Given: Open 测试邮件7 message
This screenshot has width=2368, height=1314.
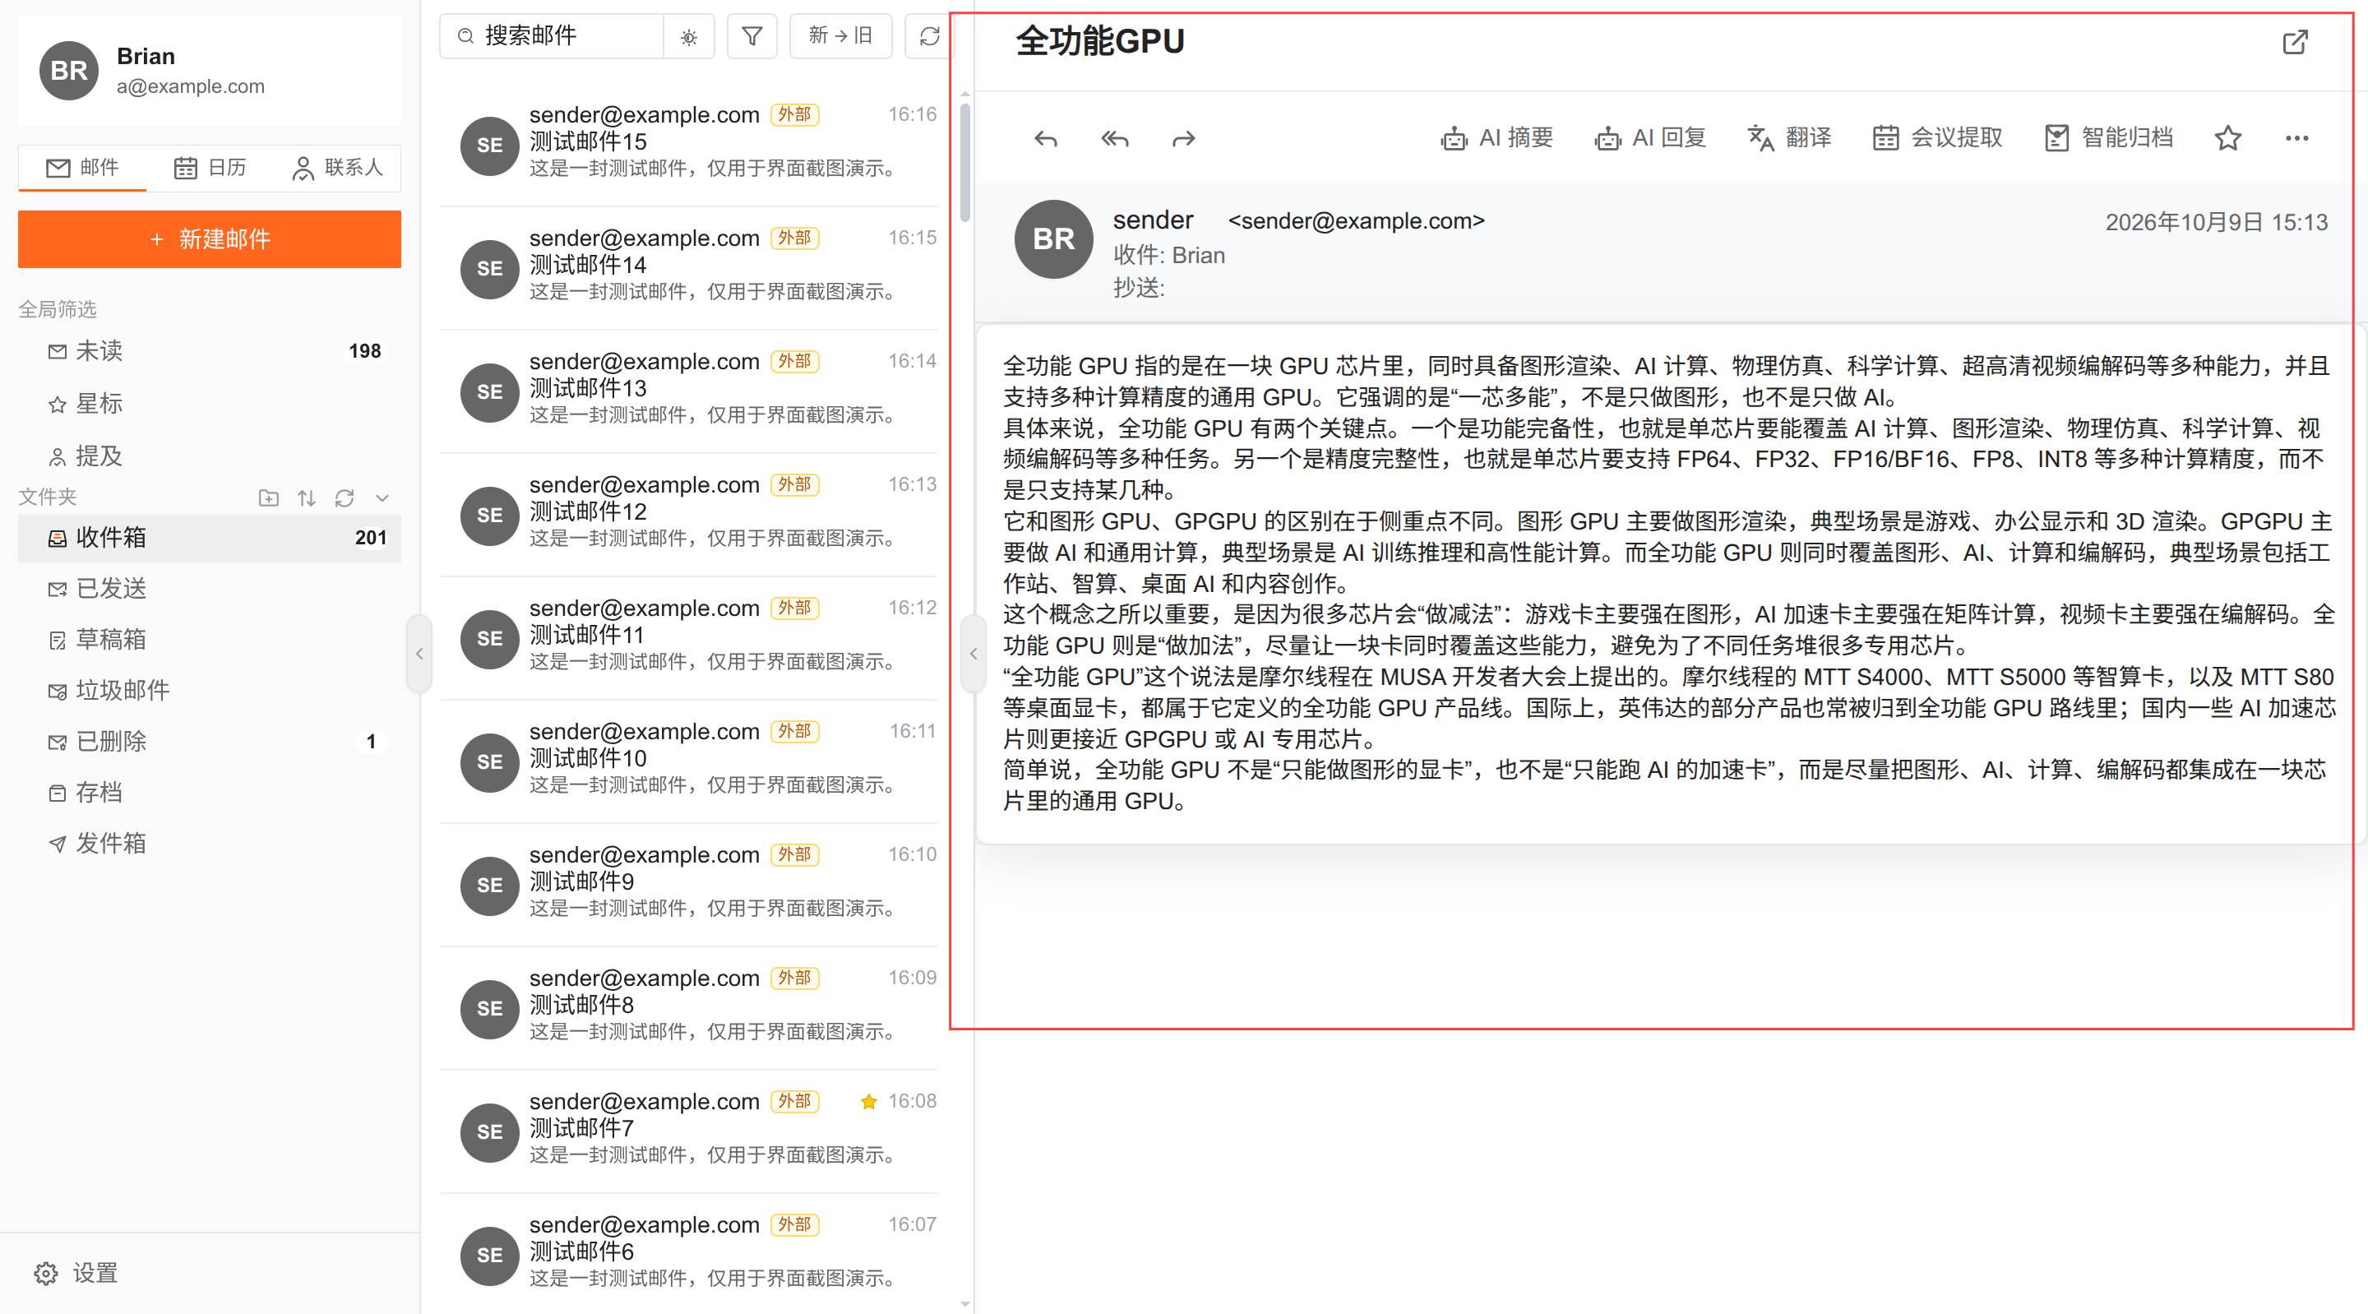Looking at the screenshot, I should coord(690,1131).
